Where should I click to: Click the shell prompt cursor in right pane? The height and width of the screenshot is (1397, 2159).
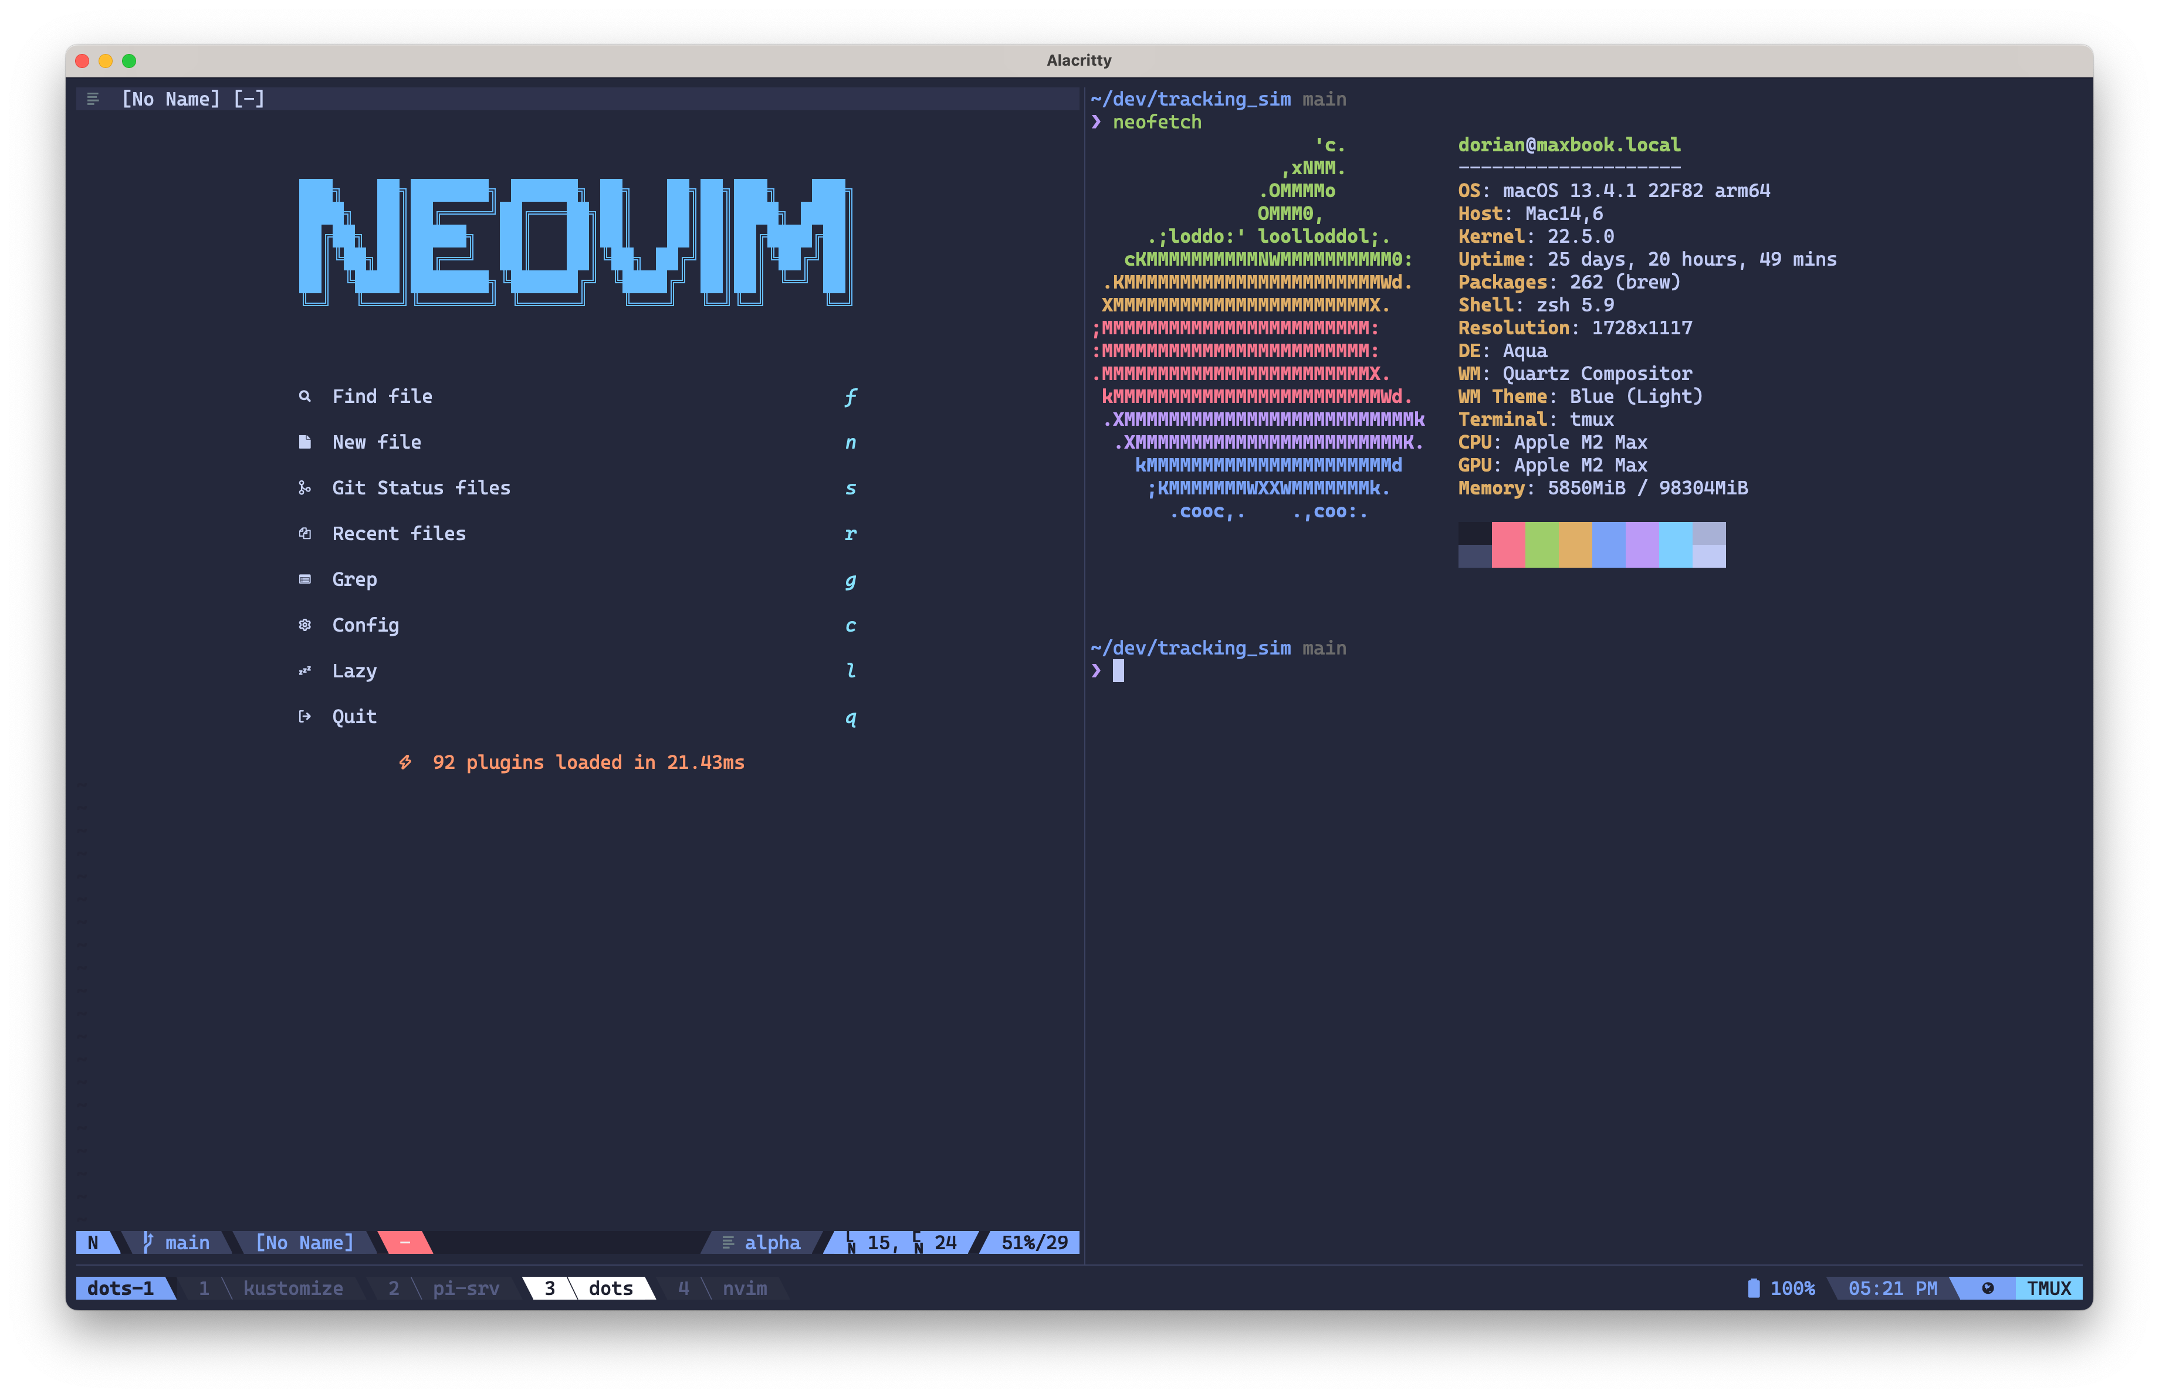click(x=1118, y=671)
